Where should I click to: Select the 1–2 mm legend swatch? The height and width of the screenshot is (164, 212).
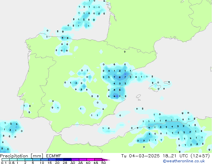(21, 160)
